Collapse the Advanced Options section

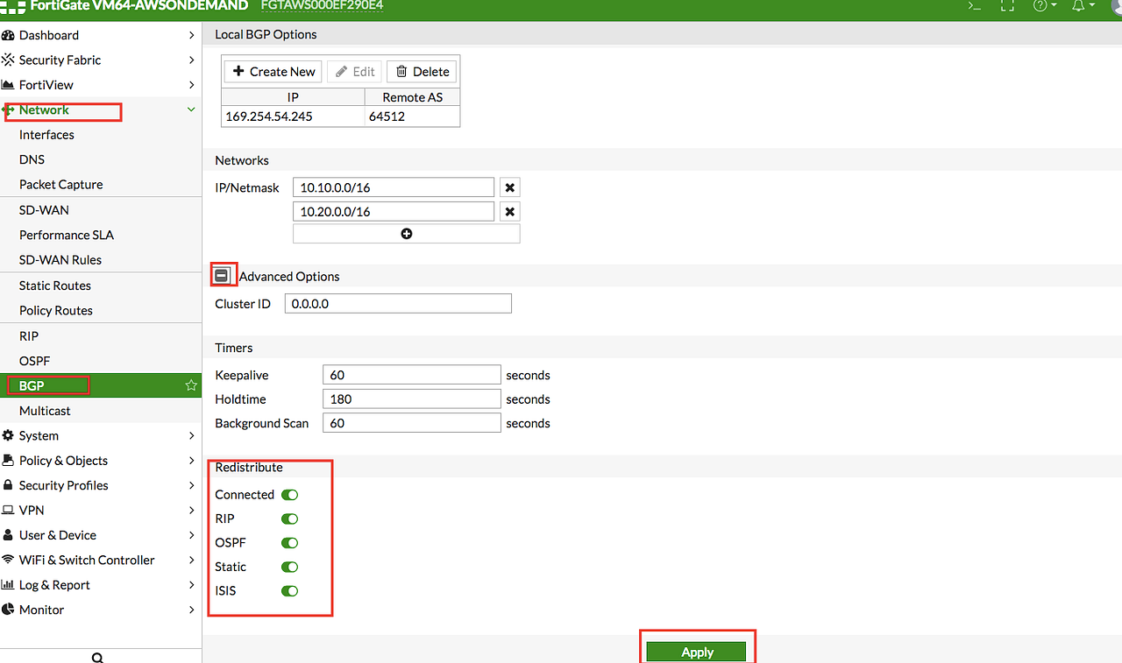tap(222, 276)
